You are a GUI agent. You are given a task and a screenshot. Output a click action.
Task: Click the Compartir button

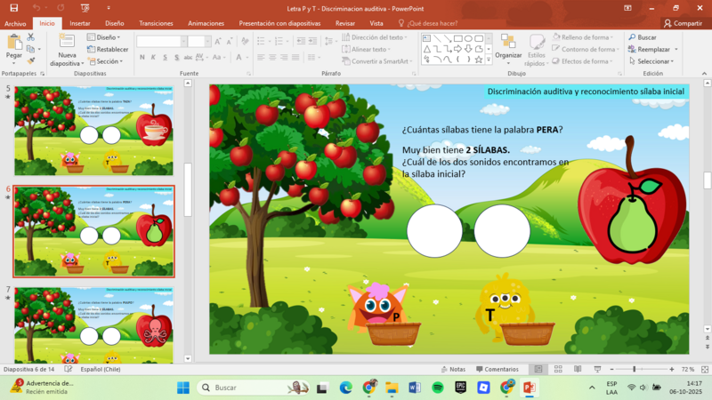(683, 23)
